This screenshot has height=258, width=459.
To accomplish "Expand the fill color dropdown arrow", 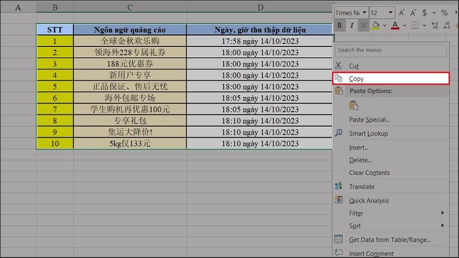I will tap(384, 25).
